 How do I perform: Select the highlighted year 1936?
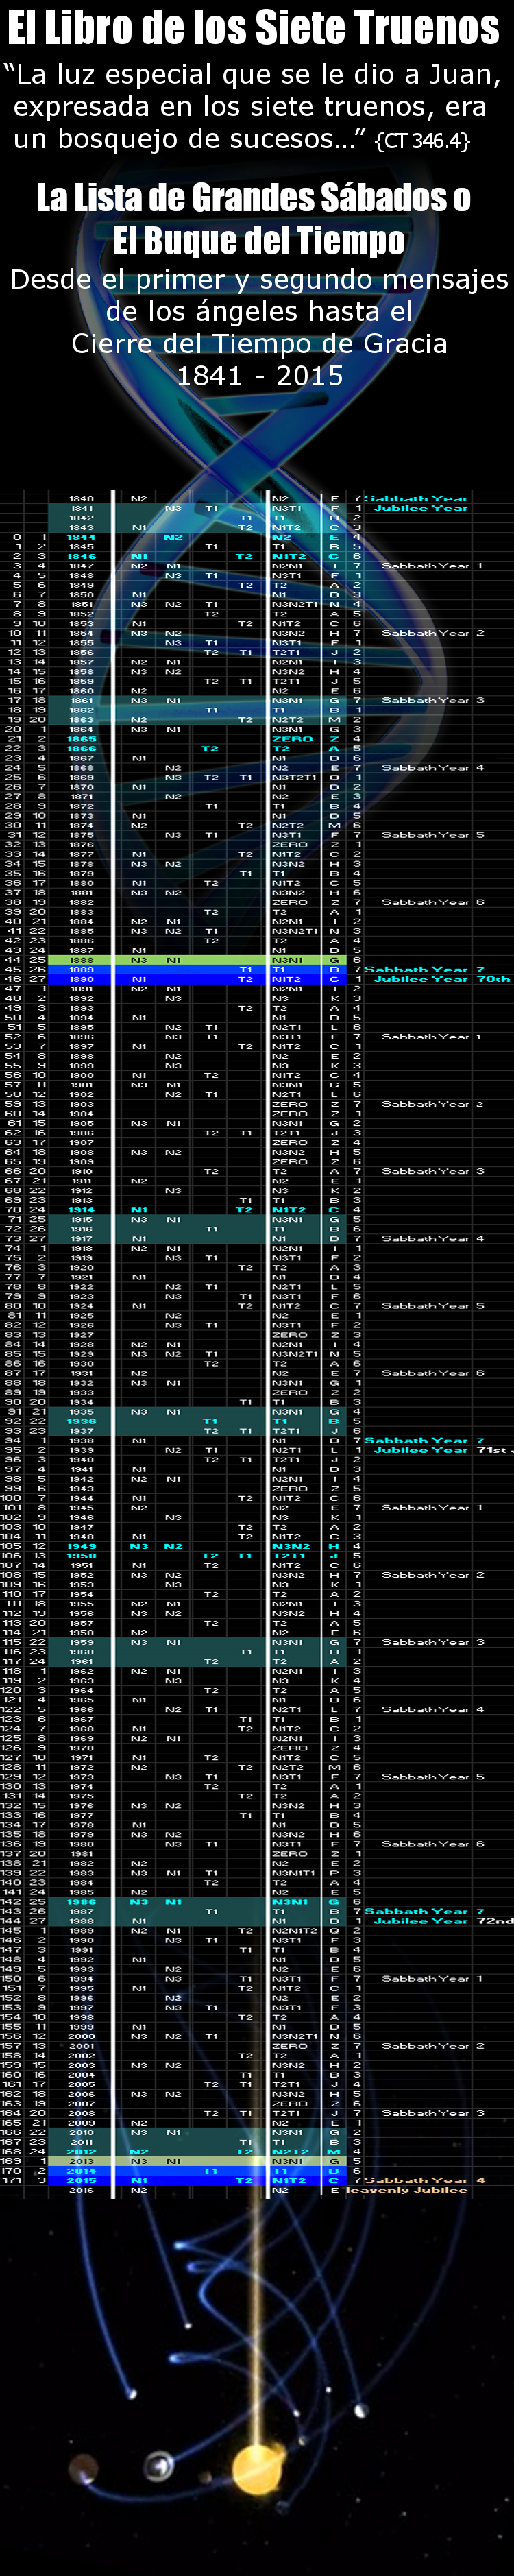coord(81,1421)
